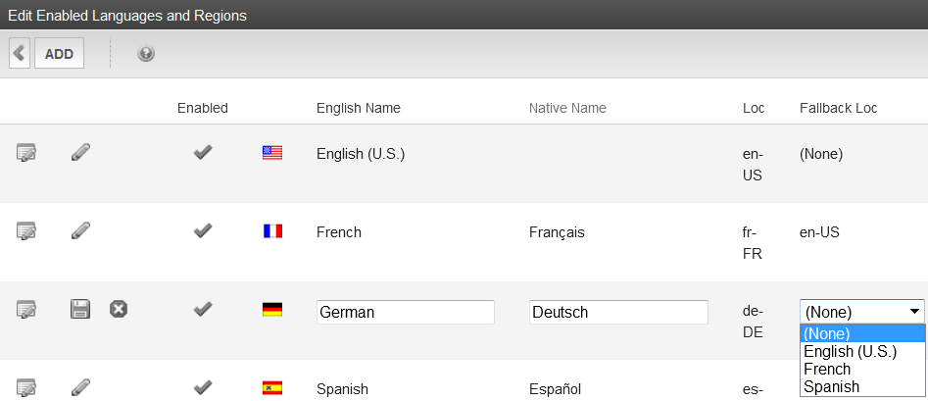The width and height of the screenshot is (928, 401).
Task: Select (None) in the dropdown list
Action: (x=862, y=333)
